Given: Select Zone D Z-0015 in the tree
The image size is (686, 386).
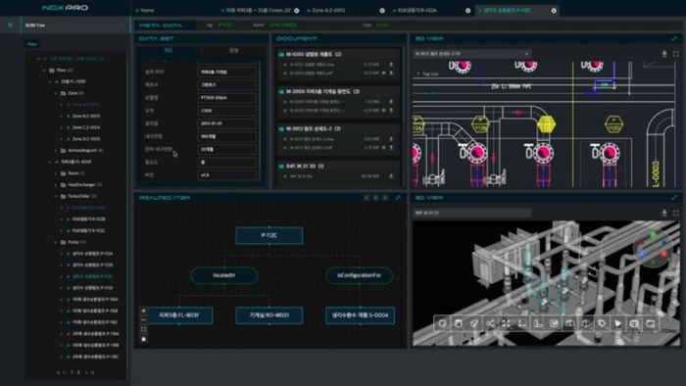Looking at the screenshot, I should pyautogui.click(x=86, y=139).
